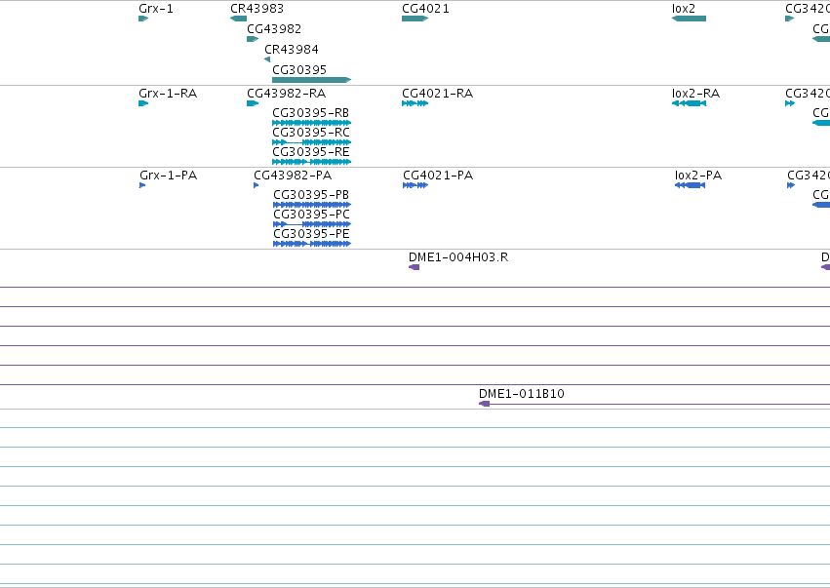Click the lox2-RA transcript label

tap(695, 94)
